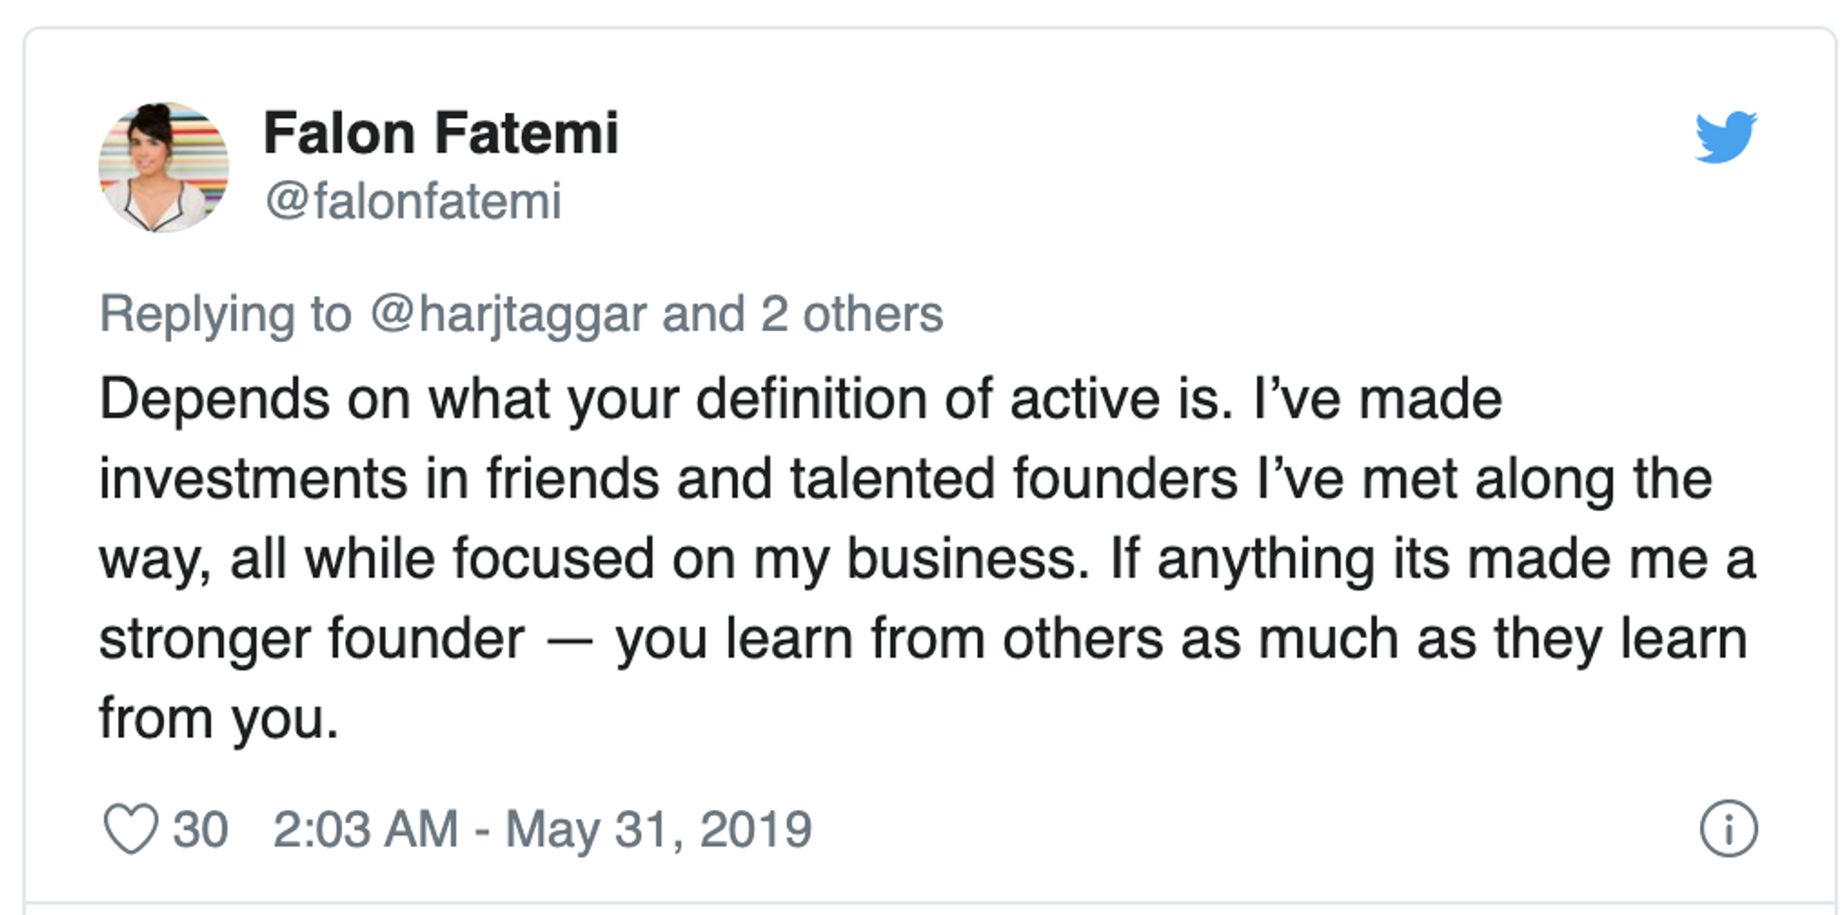Click Falon Fatemi's profile picture
This screenshot has height=915, width=1845.
pyautogui.click(x=163, y=167)
